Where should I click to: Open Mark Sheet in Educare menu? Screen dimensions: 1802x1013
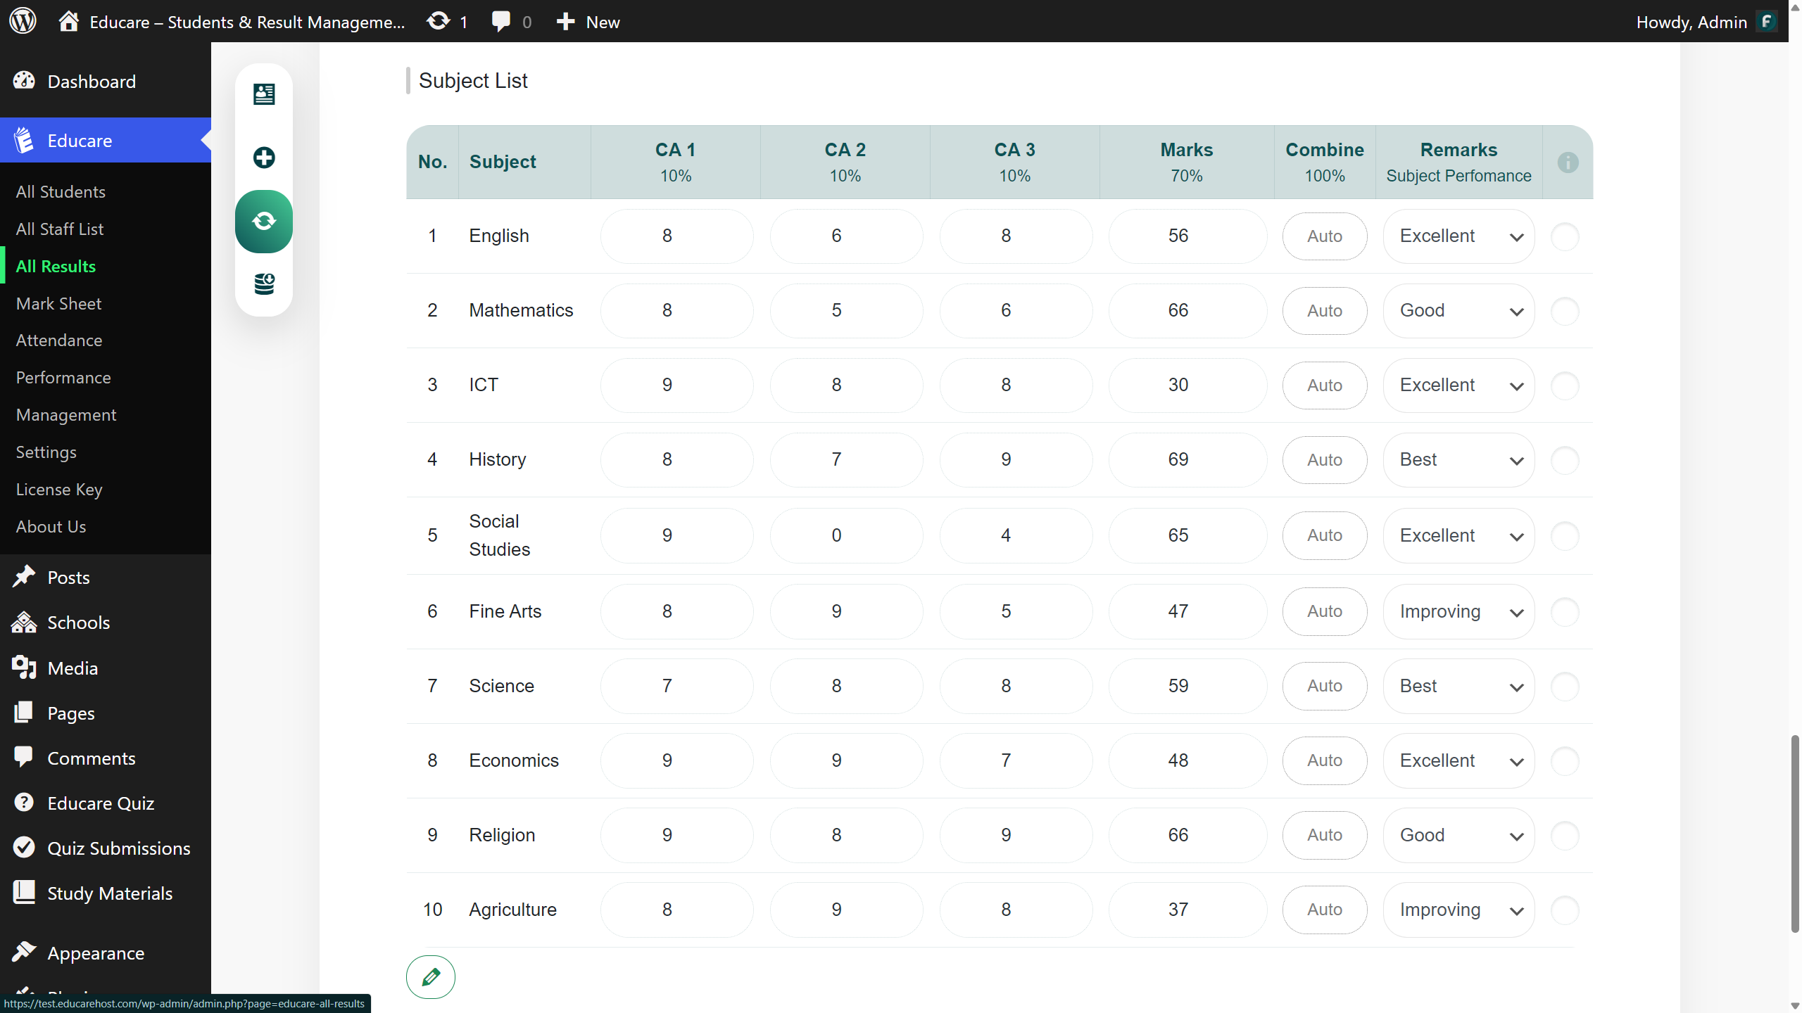[x=58, y=303]
